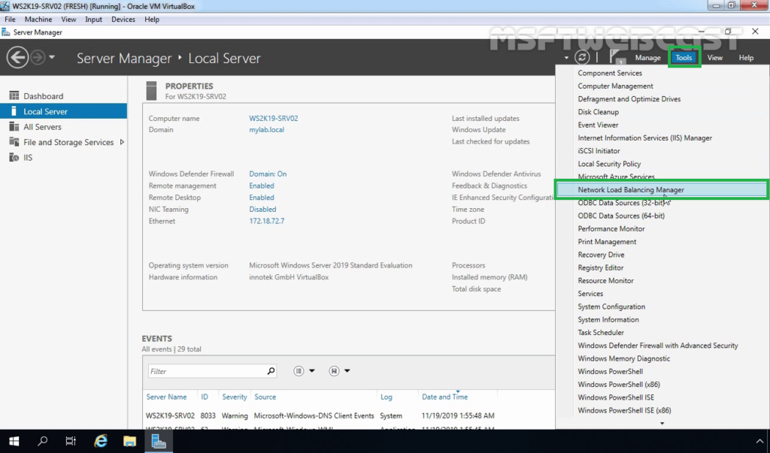Select File and Storage Services
The height and width of the screenshot is (453, 770).
pos(68,142)
